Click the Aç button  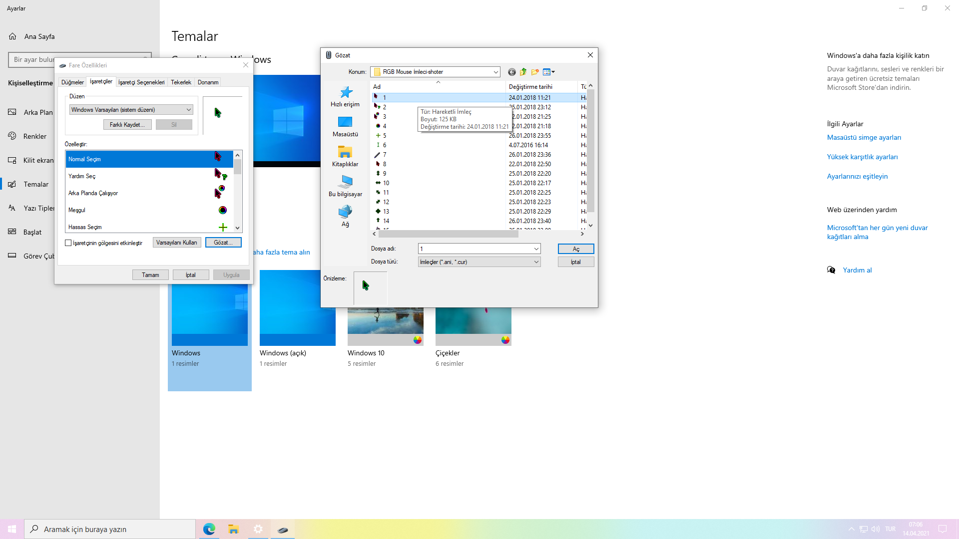tap(575, 249)
